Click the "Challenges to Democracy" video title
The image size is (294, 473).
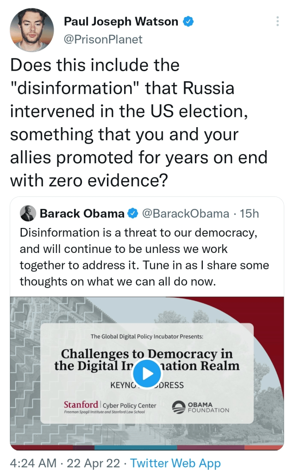(147, 360)
